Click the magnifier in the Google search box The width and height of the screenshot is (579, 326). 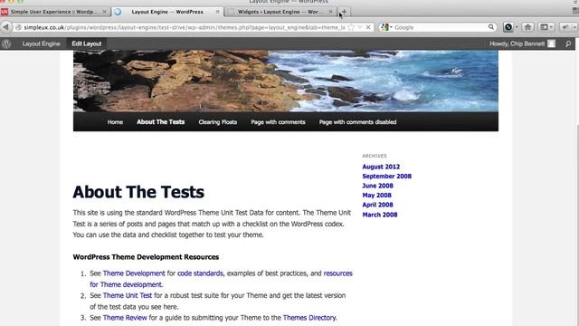tap(491, 27)
